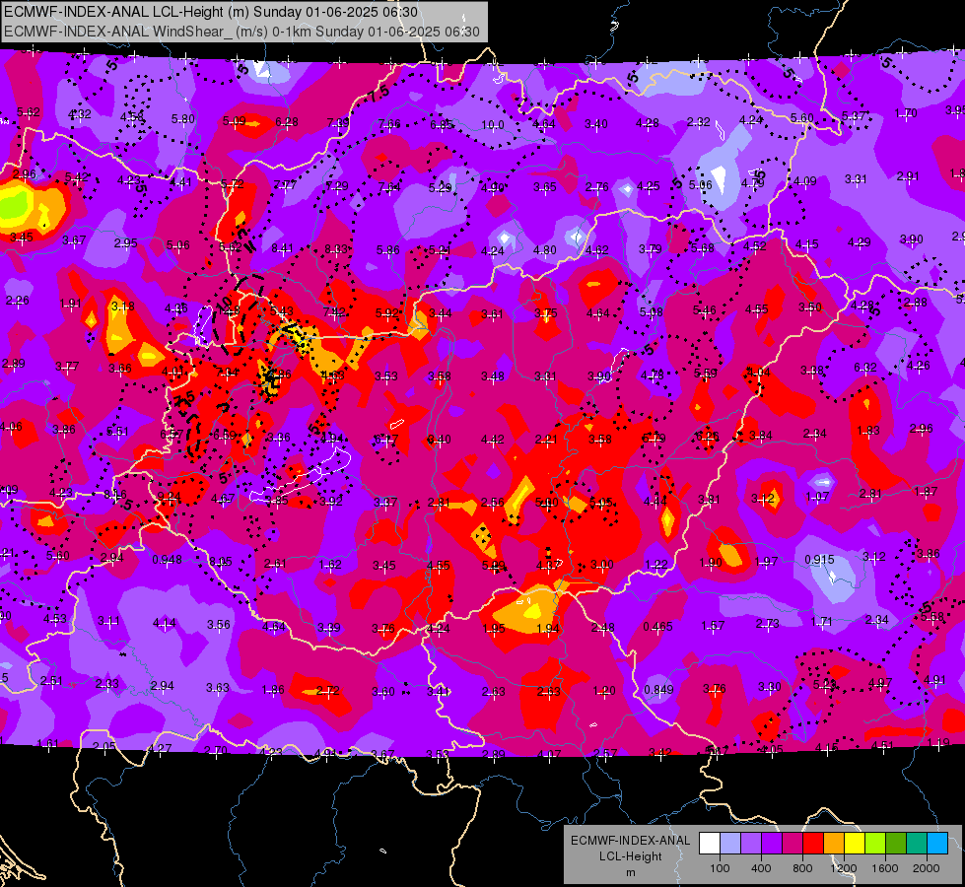Click the legend tick value '1600'
Screen dimensions: 965x887
coord(884,868)
